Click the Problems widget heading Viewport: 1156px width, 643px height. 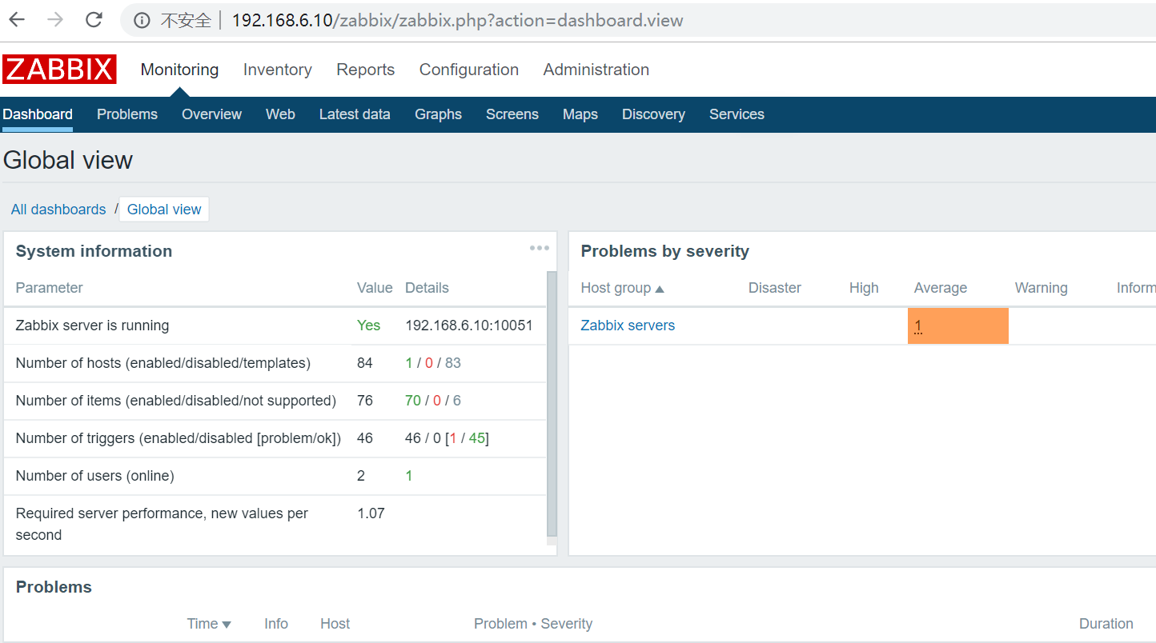(x=54, y=587)
